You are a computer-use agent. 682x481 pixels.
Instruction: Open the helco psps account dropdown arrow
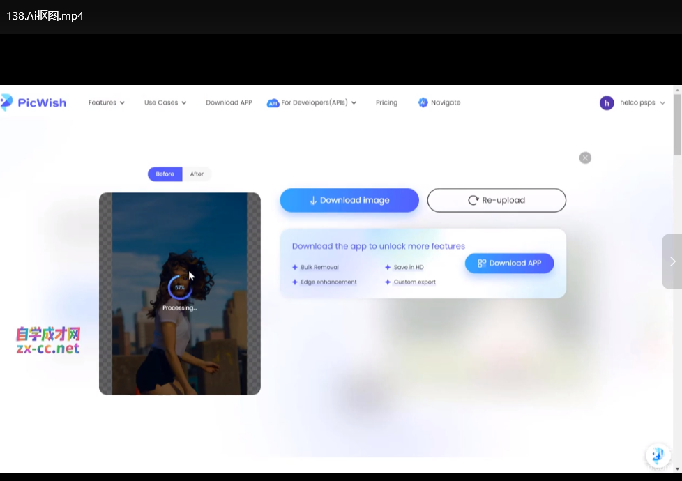[x=662, y=102]
